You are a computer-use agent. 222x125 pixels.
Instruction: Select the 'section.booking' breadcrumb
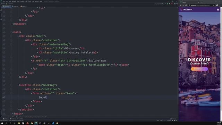click(x=29, y=117)
